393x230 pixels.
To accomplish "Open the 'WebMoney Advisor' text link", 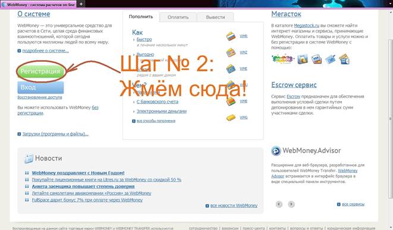I will point(348,171).
